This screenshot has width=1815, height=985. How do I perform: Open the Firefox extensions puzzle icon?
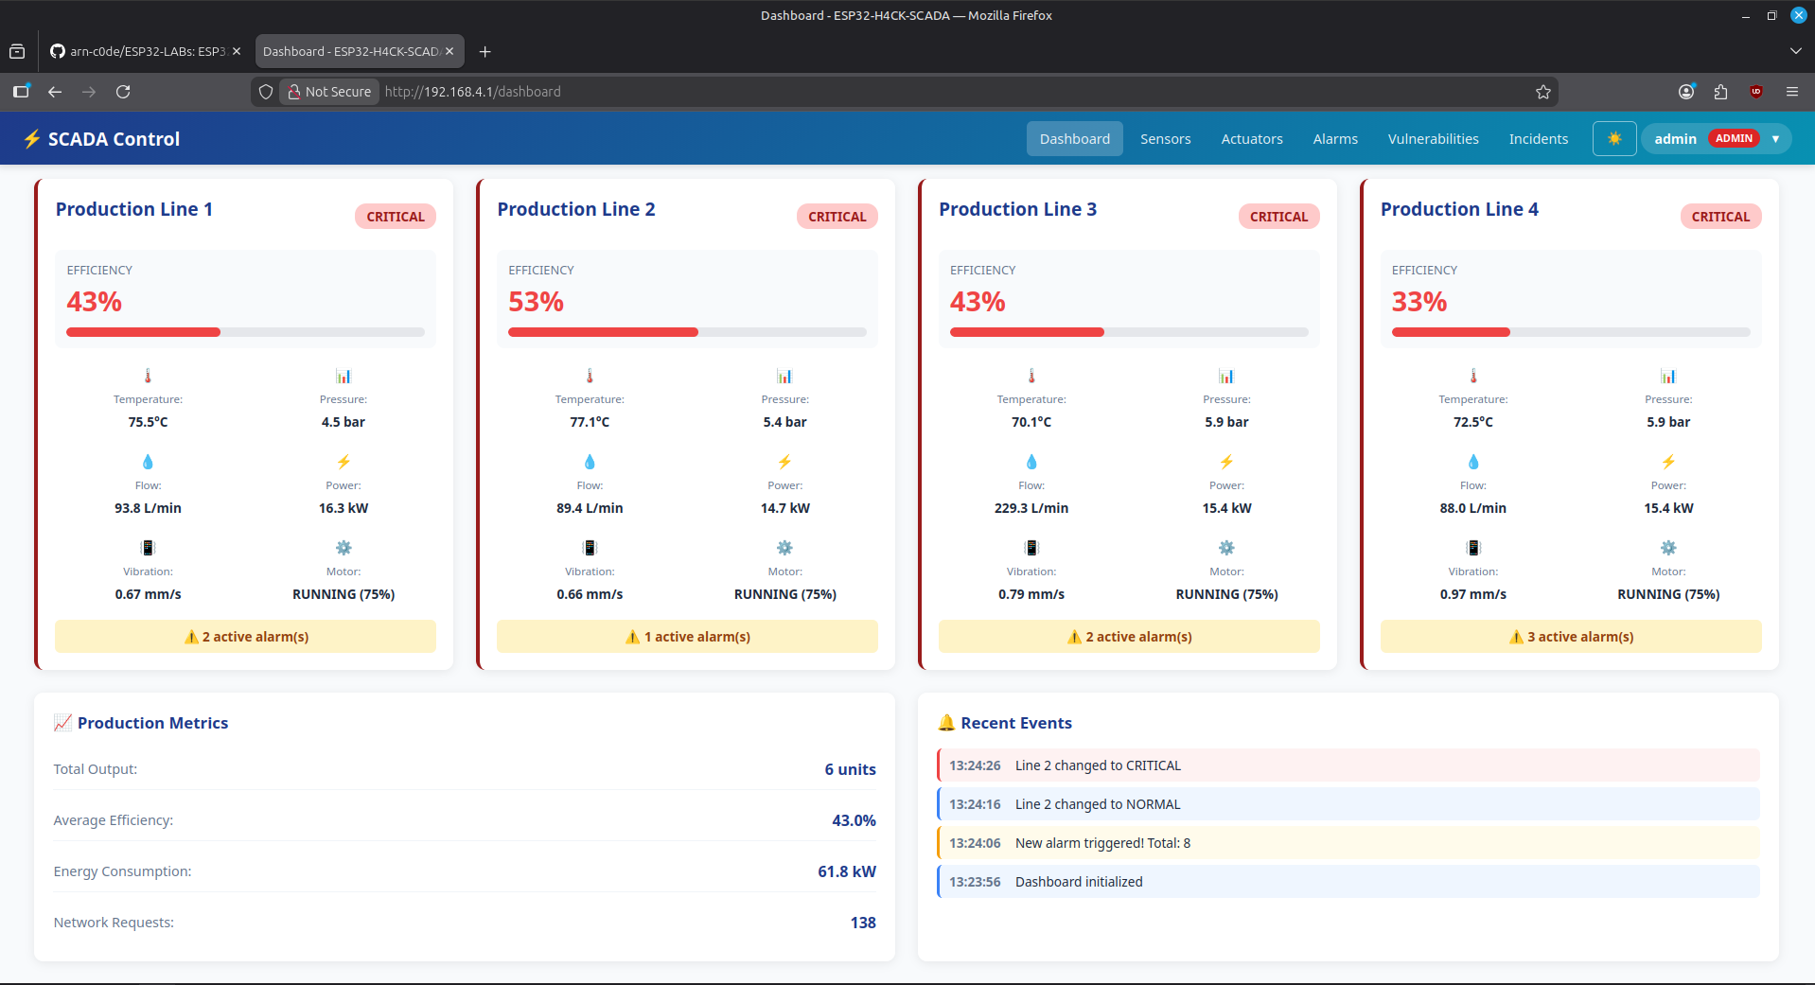click(1720, 92)
